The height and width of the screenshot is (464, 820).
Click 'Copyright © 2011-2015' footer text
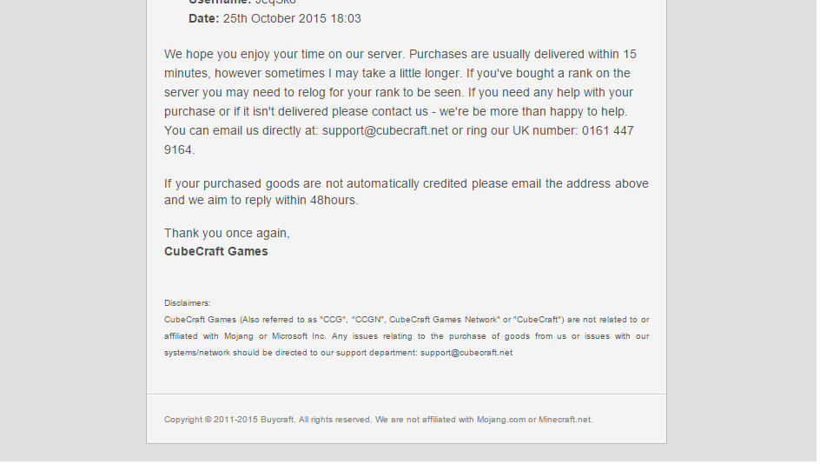[211, 420]
